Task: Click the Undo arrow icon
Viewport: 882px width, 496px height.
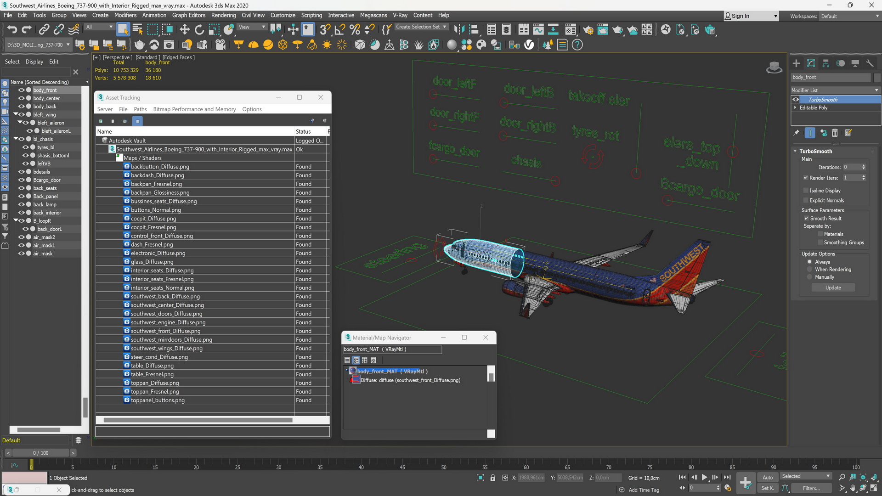Action: coord(12,30)
